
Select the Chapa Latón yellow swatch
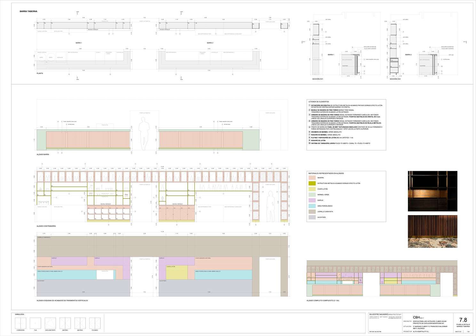point(312,189)
